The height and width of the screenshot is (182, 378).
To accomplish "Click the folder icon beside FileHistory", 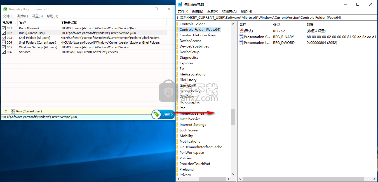I will 177,80.
